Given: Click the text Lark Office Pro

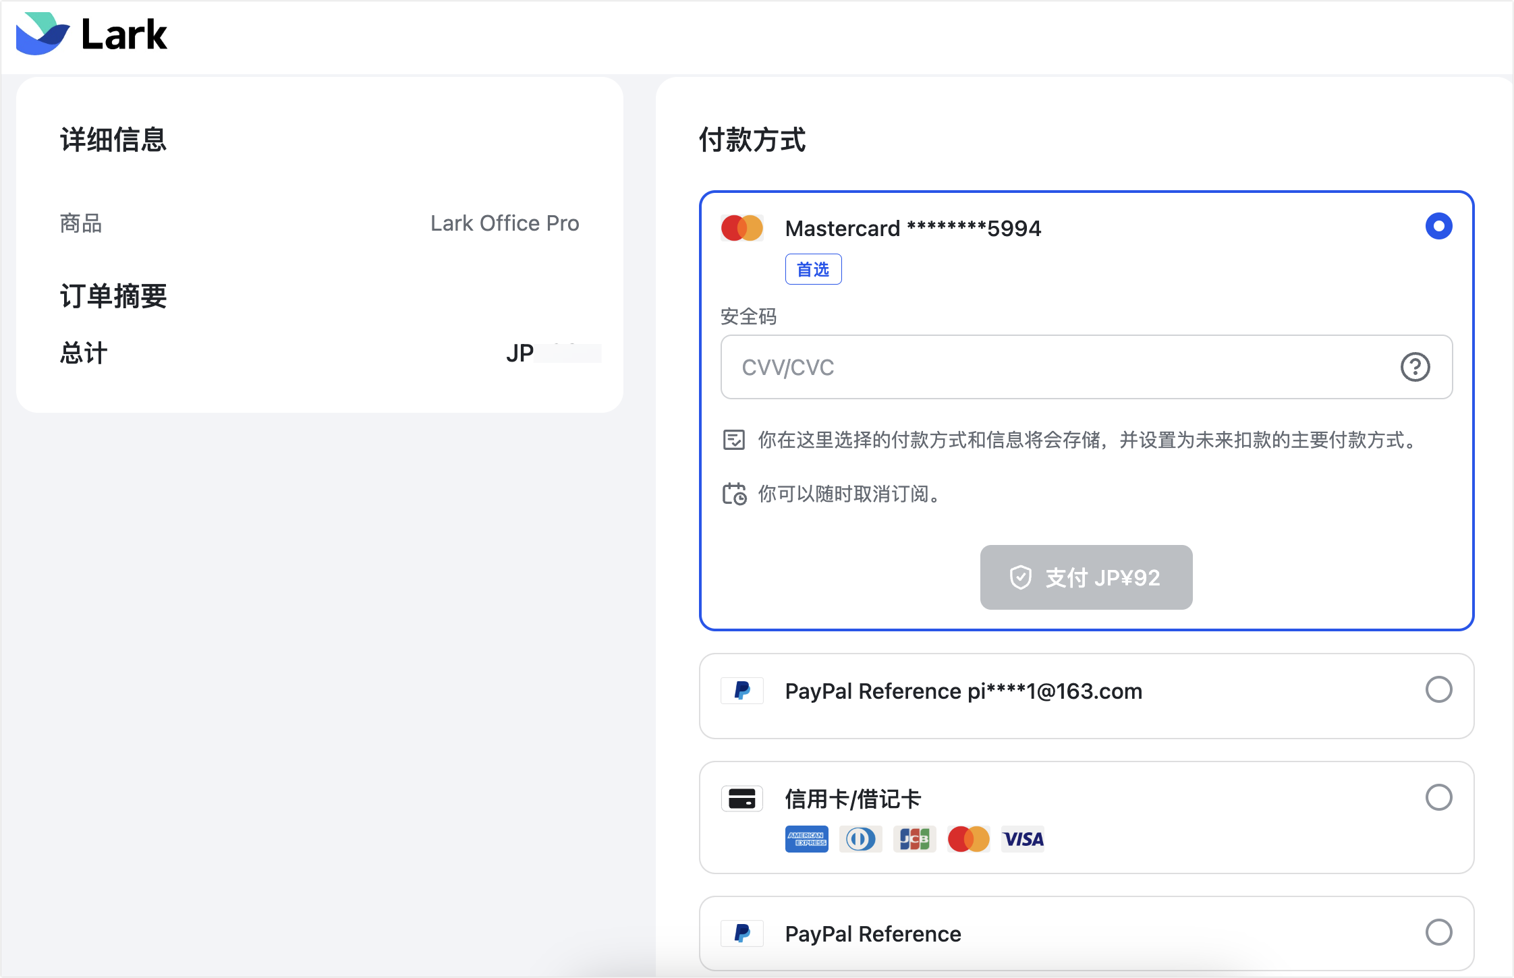Looking at the screenshot, I should pos(505,223).
